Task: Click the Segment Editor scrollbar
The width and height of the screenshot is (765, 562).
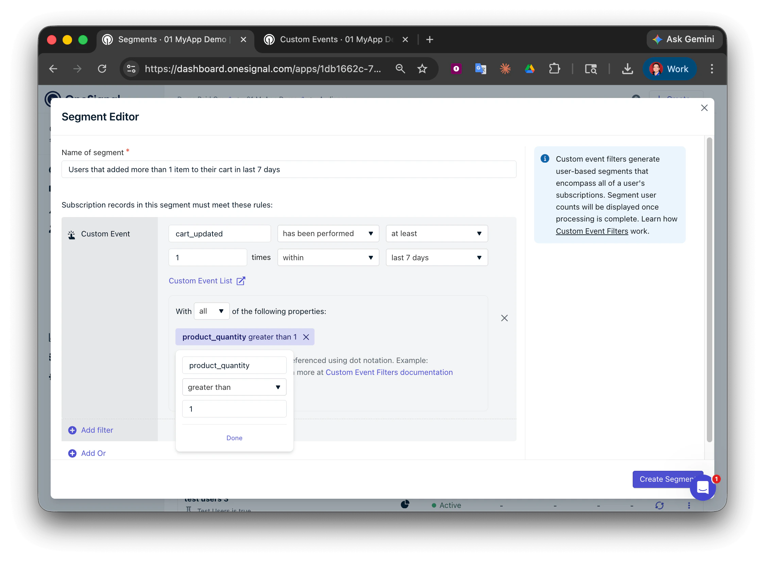Action: pyautogui.click(x=709, y=289)
